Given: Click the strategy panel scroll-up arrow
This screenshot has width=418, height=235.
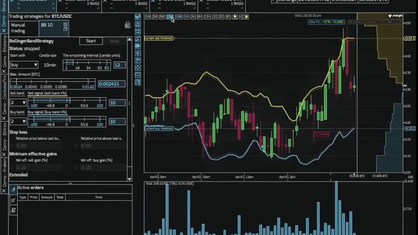Looking at the screenshot, I should pyautogui.click(x=130, y=39).
